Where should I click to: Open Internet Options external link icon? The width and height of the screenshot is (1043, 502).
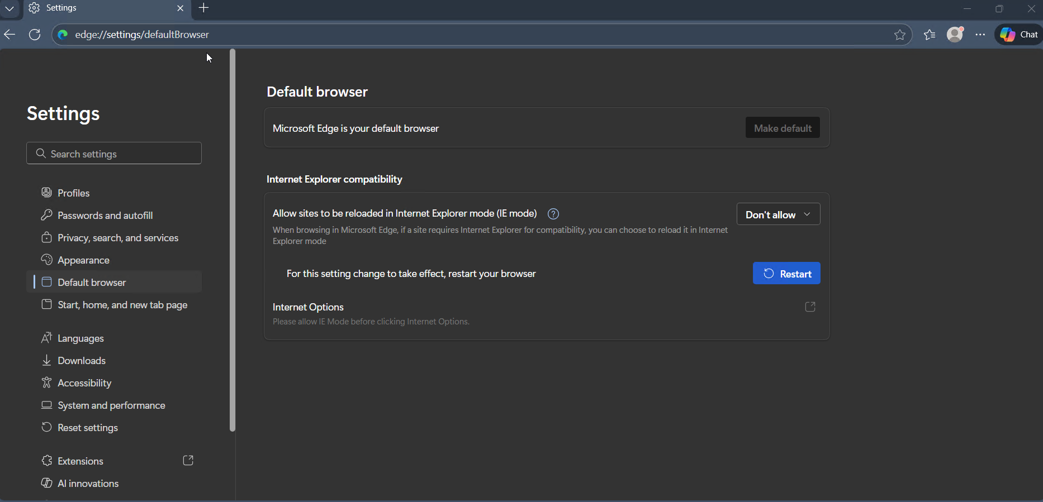(810, 307)
